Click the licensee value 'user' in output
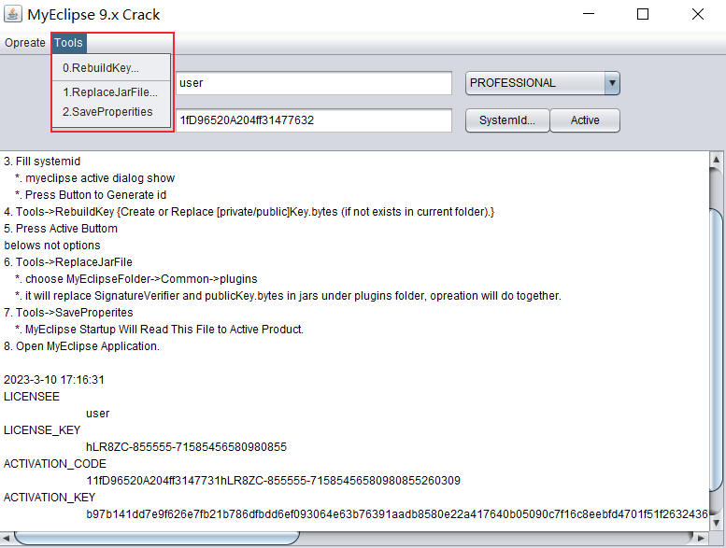Image resolution: width=726 pixels, height=548 pixels. (x=98, y=414)
